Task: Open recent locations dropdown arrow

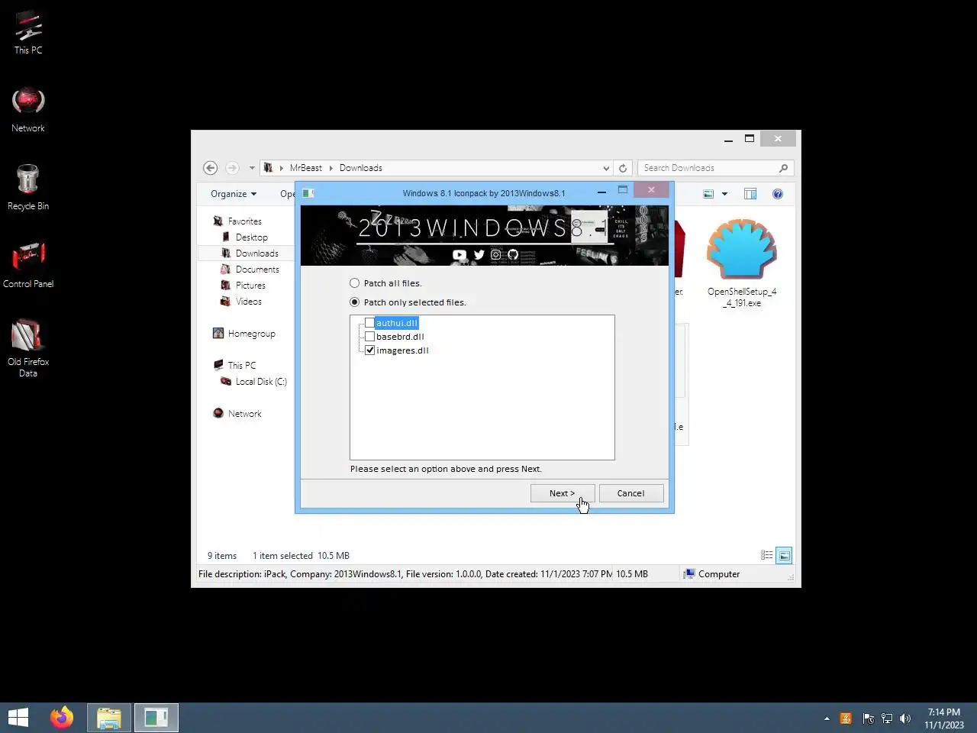Action: tap(252, 168)
